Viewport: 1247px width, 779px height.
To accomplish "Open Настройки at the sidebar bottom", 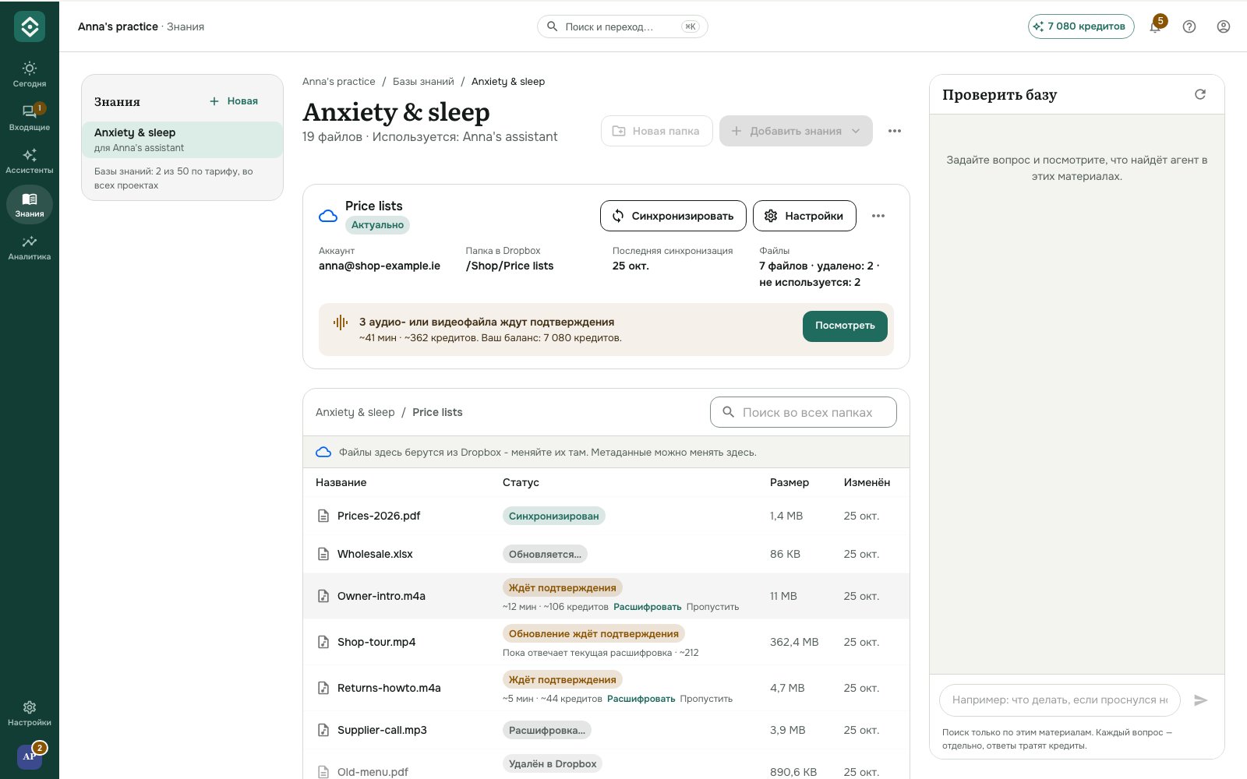I will 30,713.
